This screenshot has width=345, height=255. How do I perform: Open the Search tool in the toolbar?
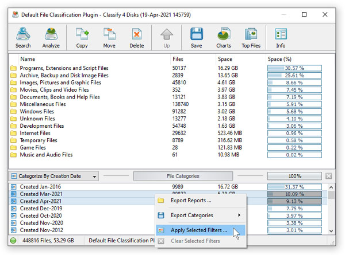[23, 37]
